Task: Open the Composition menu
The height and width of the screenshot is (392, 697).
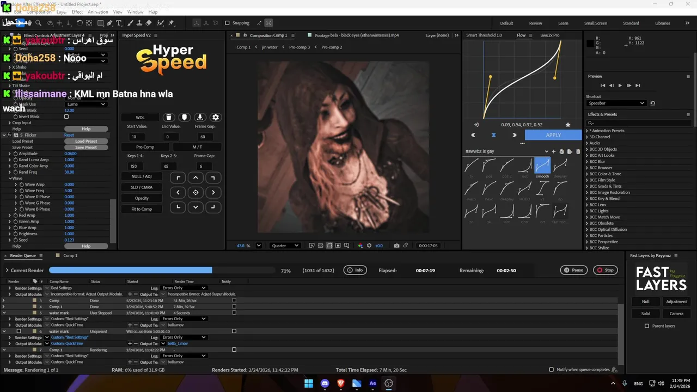Action: (39, 12)
